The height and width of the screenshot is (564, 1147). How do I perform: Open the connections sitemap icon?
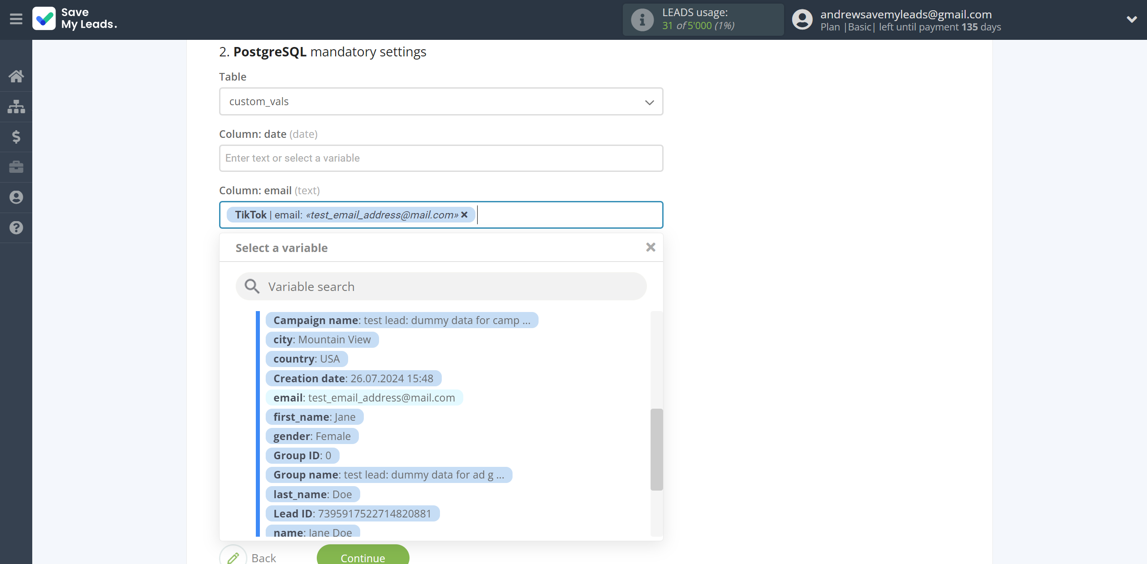point(16,107)
